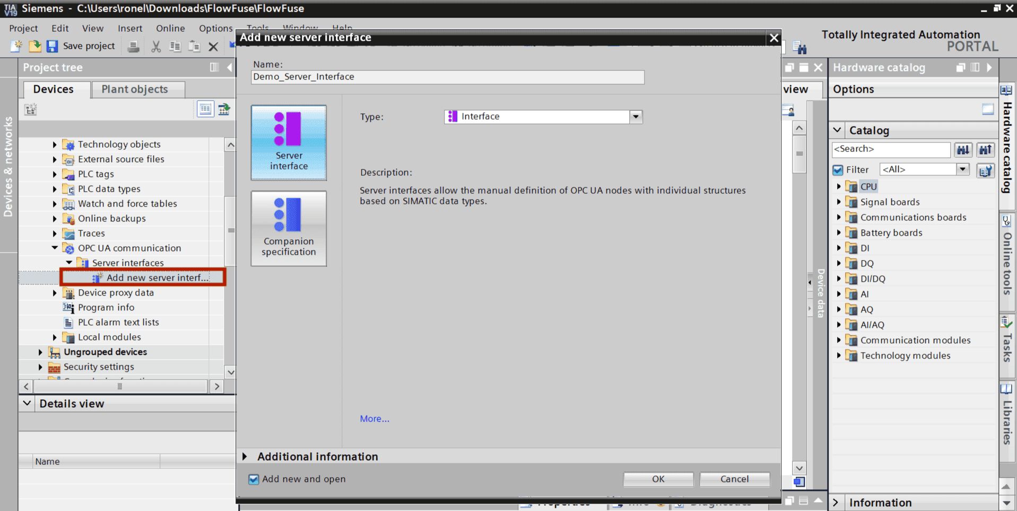
Task: Click the Demo_Server_Interface name field
Action: pos(447,77)
